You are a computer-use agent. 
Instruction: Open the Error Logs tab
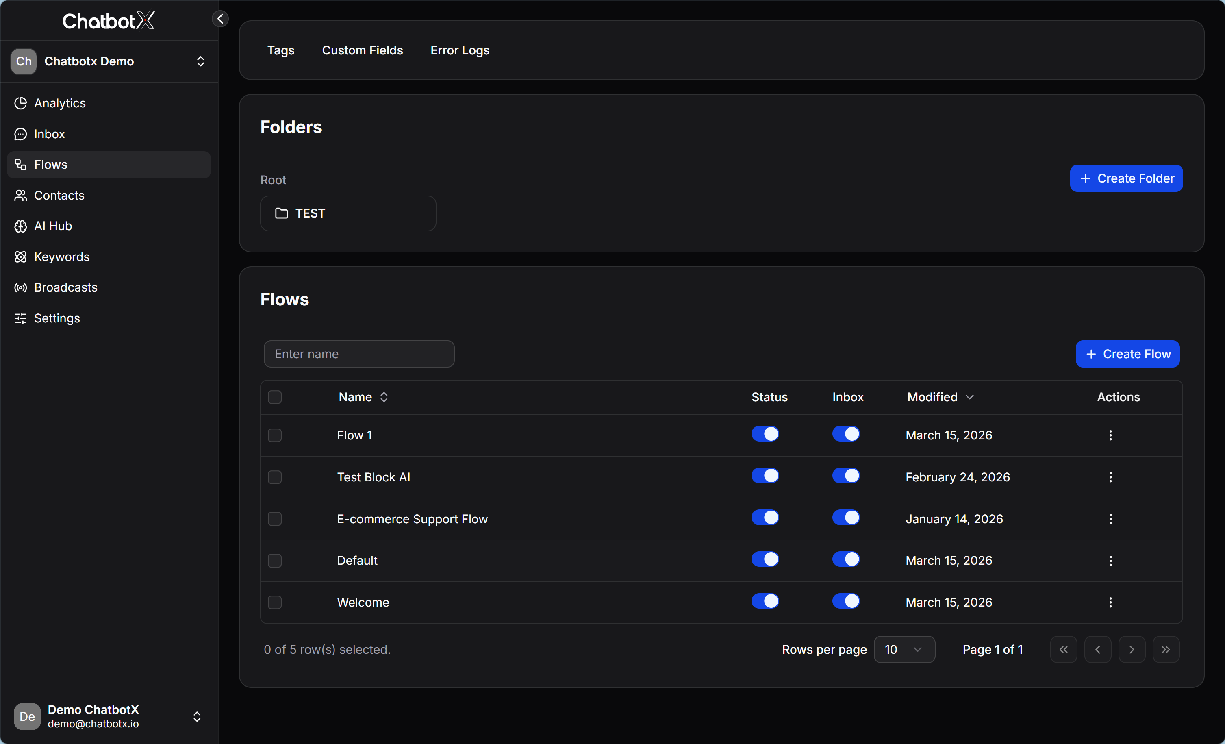tap(459, 50)
